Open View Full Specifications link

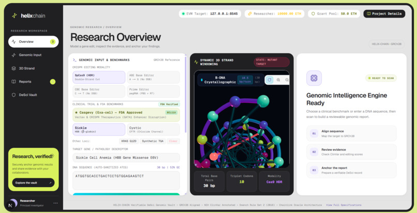tap(344, 205)
